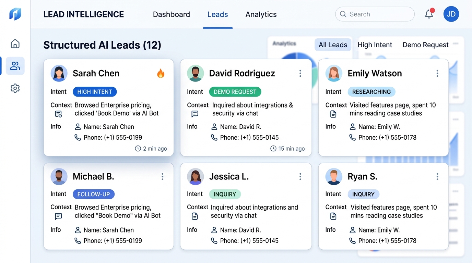Click the HIGH INTENT badge
The width and height of the screenshot is (472, 263).
click(x=95, y=92)
